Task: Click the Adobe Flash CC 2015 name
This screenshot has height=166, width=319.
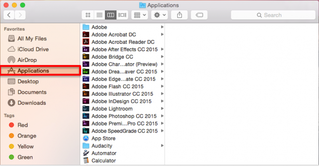Action: pos(117,86)
